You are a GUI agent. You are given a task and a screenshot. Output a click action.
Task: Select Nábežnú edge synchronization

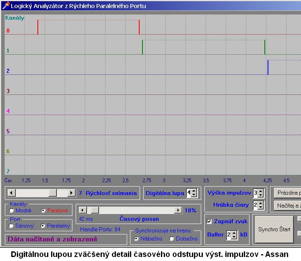pos(136,238)
